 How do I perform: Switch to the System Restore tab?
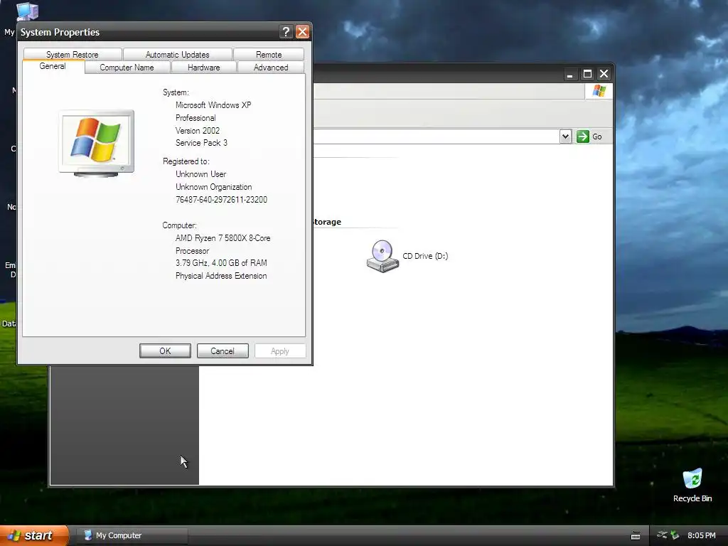click(73, 54)
